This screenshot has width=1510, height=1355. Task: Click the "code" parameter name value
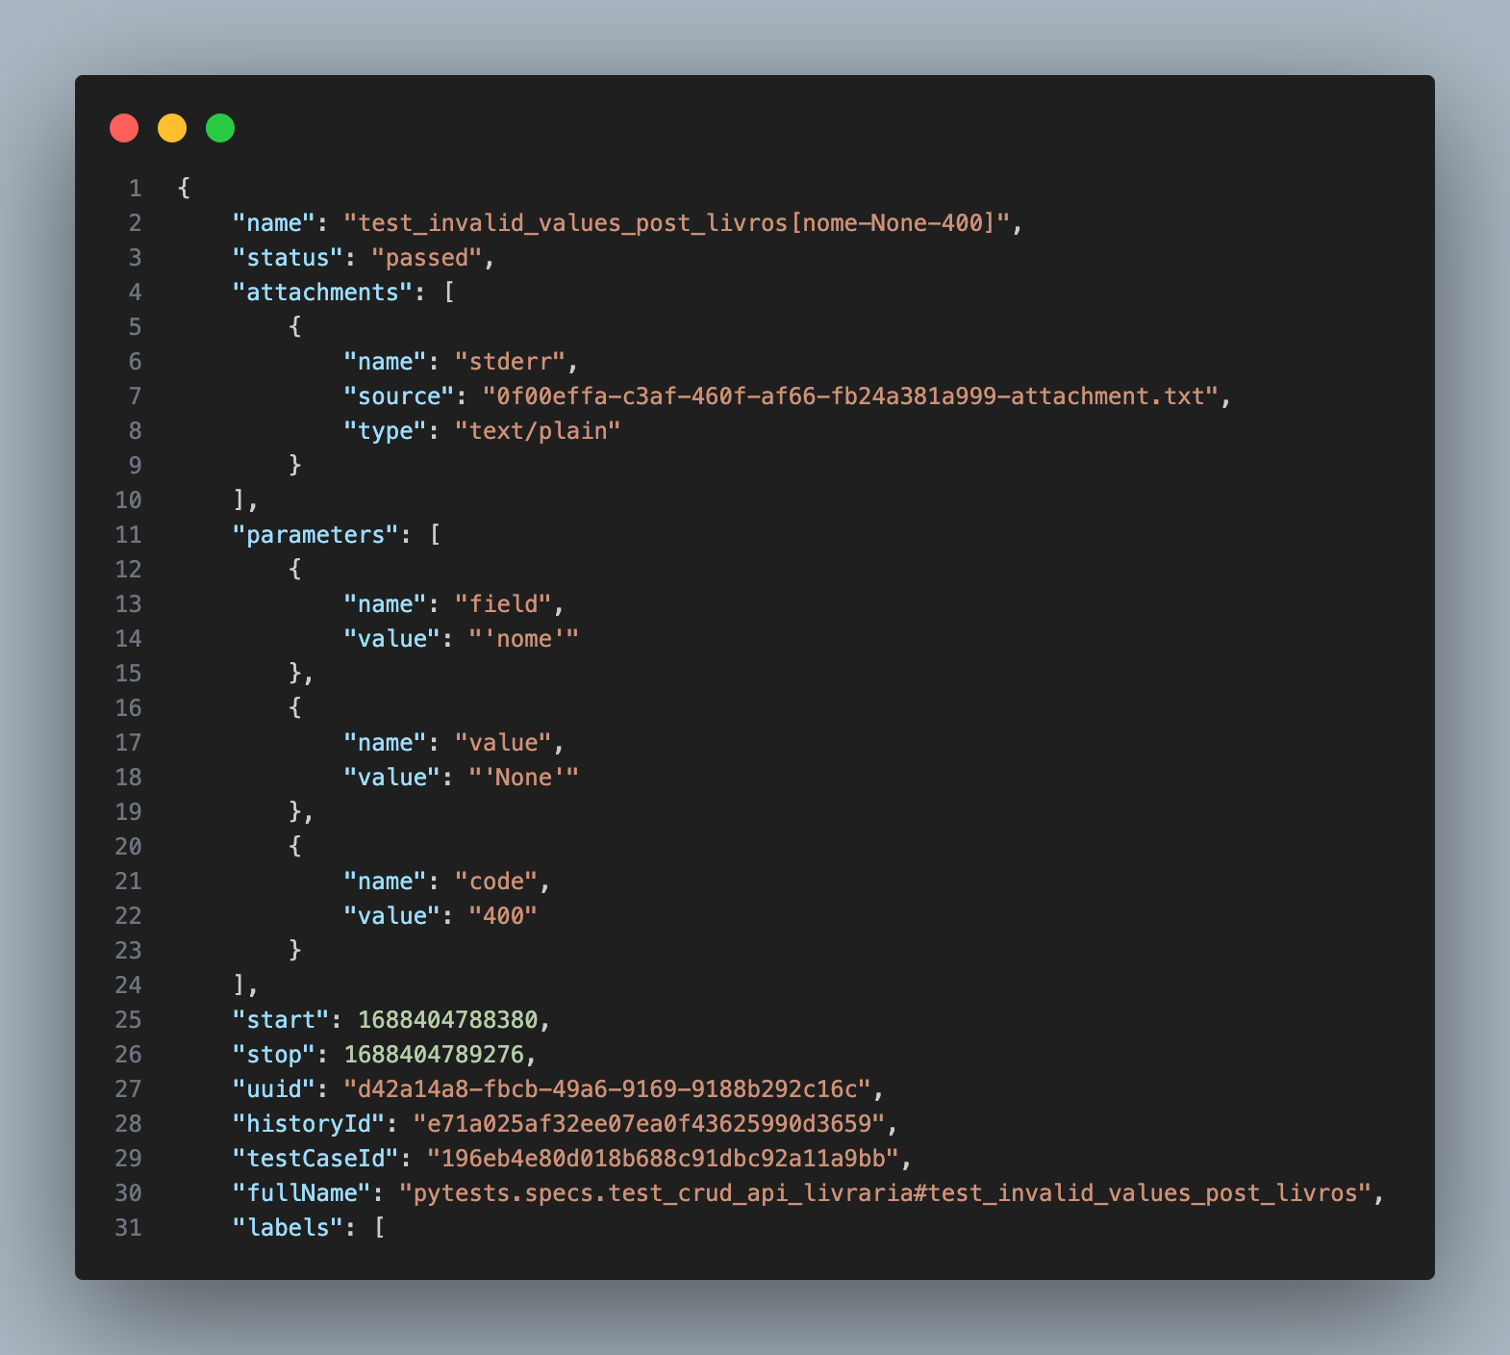click(496, 882)
